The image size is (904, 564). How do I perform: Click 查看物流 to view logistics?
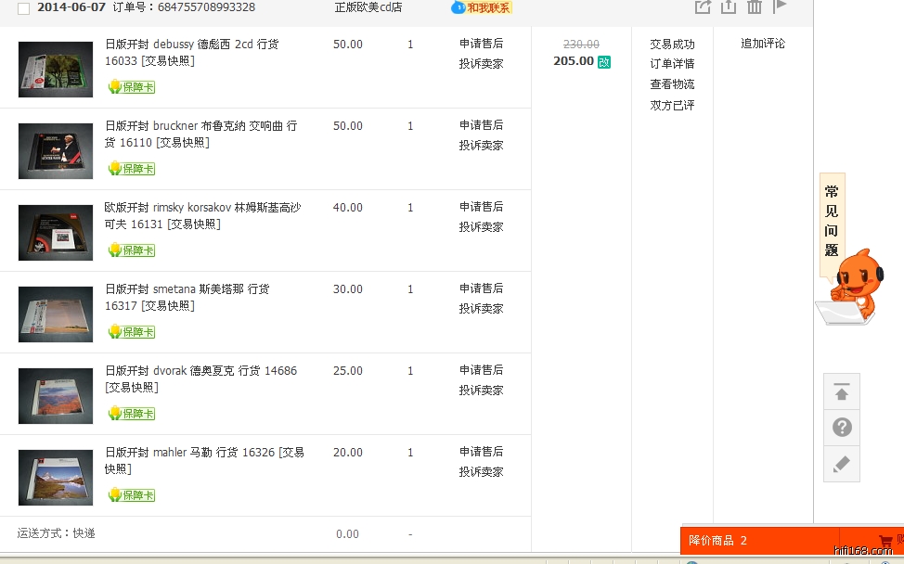pyautogui.click(x=672, y=84)
